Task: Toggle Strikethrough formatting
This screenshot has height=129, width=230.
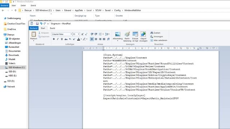Action: [66, 39]
